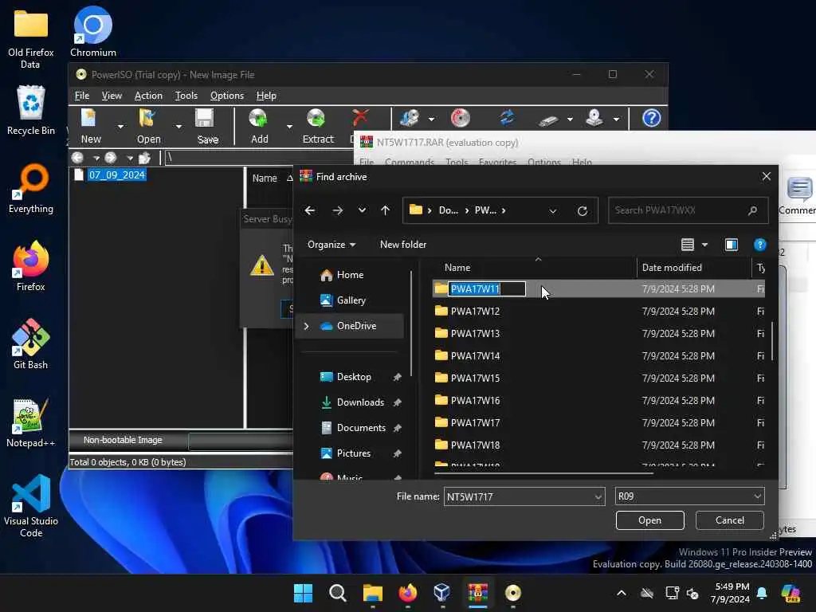Open WinRAR from the taskbar
The image size is (816, 612).
tap(477, 592)
